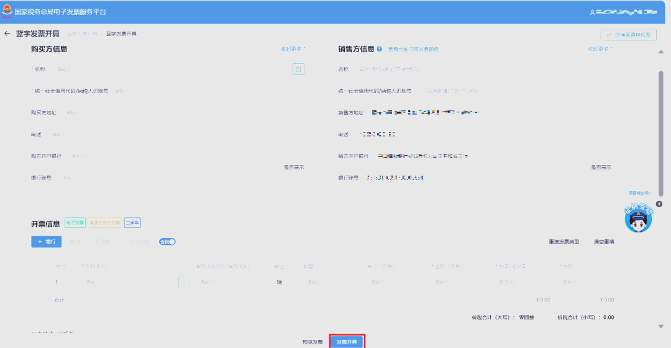This screenshot has width=671, height=348.
Task: Collapse seller section with 收起更多
Action: click(600, 49)
